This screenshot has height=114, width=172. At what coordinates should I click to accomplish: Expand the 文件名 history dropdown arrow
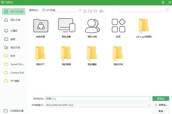tap(149, 99)
